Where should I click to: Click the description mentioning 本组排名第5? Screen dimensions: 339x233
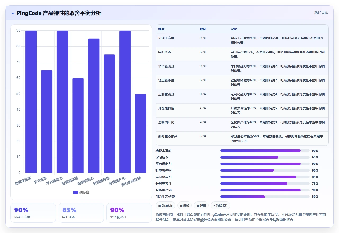point(278,110)
